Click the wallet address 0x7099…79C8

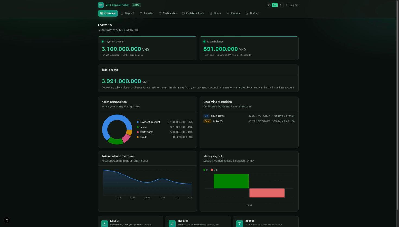click(x=131, y=30)
